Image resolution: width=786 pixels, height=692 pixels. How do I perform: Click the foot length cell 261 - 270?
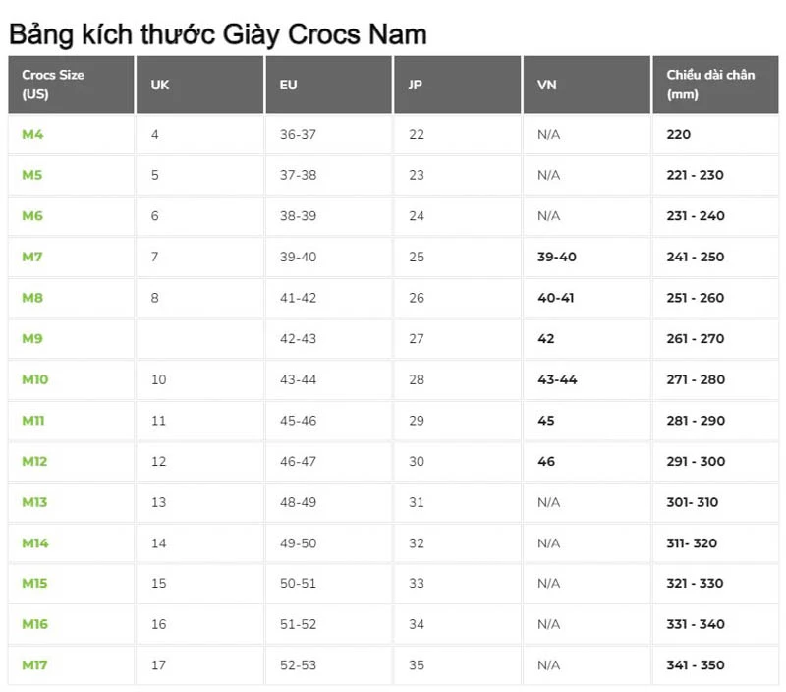pos(695,338)
